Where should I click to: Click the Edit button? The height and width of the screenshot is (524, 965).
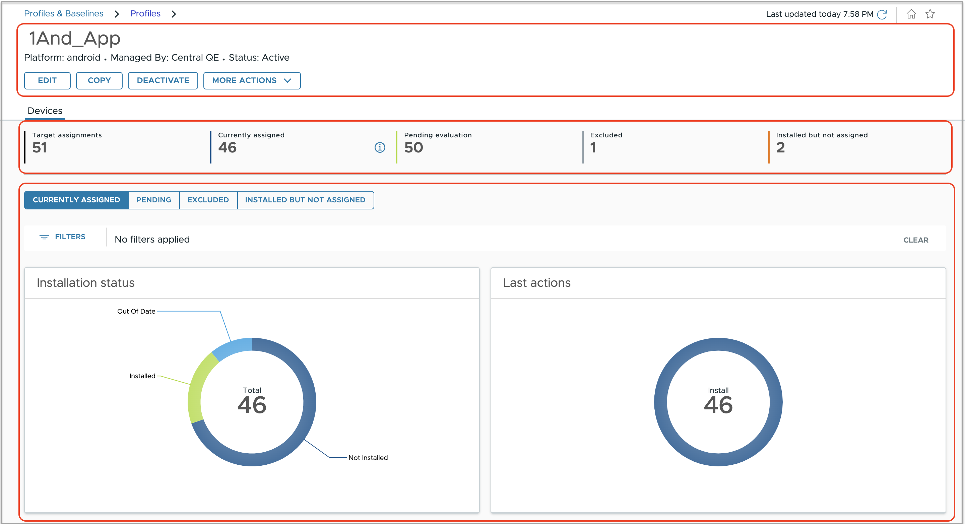click(47, 80)
